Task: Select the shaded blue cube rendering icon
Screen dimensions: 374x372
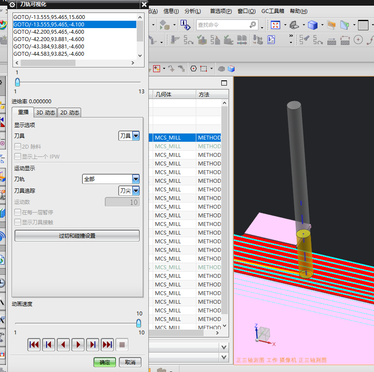Action: coord(312,25)
